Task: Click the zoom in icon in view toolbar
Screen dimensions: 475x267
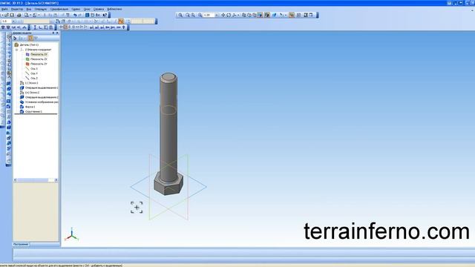Action: (187, 15)
